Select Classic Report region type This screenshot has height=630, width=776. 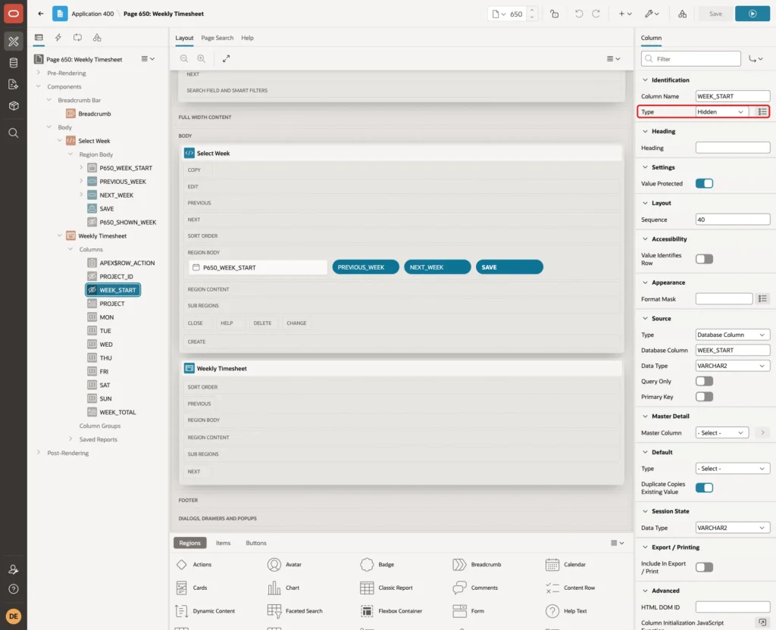pos(387,588)
